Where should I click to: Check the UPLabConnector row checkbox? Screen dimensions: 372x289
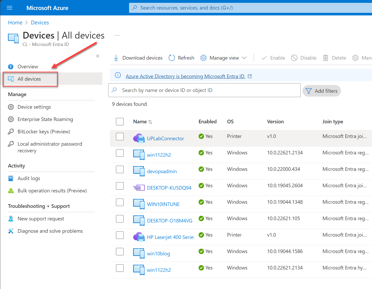[x=120, y=136]
